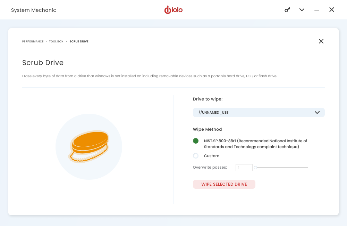Choose the Custom wipe method radio button
This screenshot has height=226, width=347.
pyautogui.click(x=196, y=156)
